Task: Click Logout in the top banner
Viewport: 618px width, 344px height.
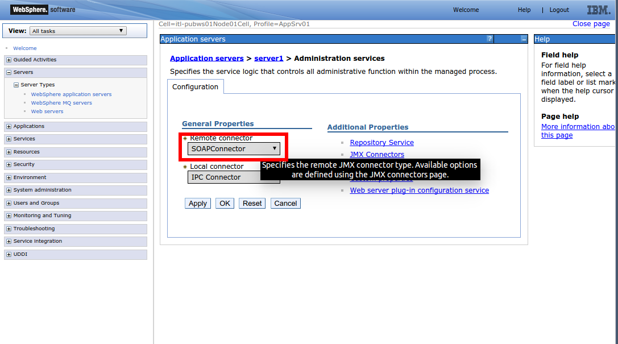Action: [559, 10]
